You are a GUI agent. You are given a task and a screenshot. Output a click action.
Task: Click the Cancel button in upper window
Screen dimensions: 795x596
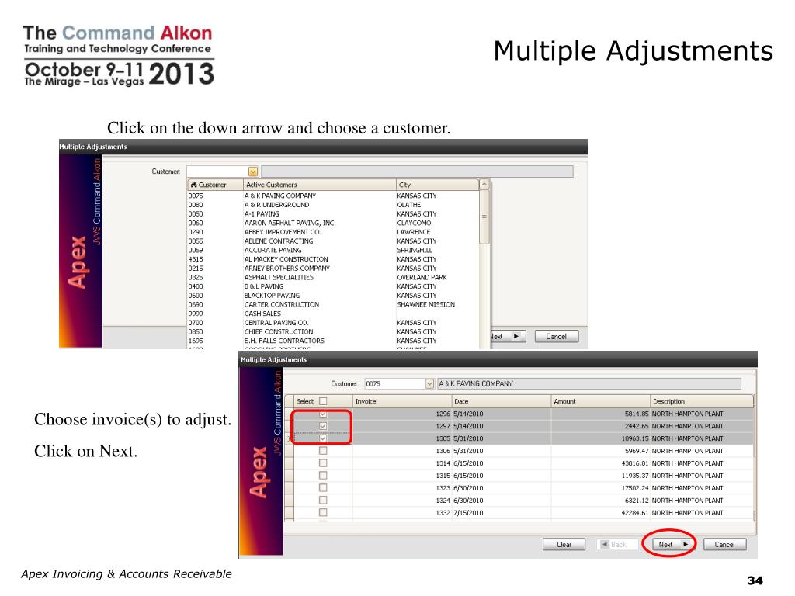coord(556,337)
